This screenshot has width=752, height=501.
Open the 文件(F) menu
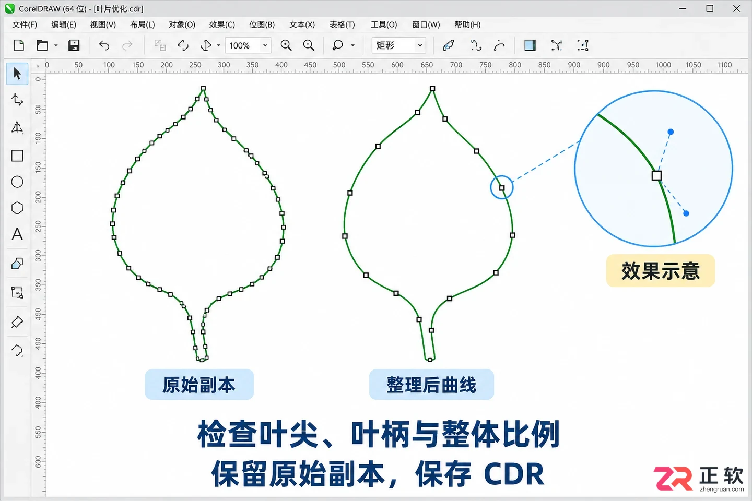[25, 25]
